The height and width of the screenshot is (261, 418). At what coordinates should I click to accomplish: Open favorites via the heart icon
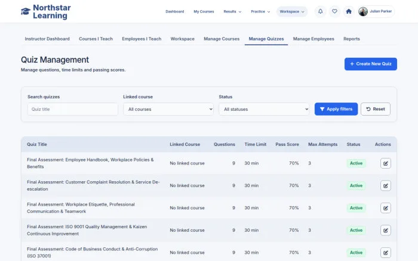(334, 11)
